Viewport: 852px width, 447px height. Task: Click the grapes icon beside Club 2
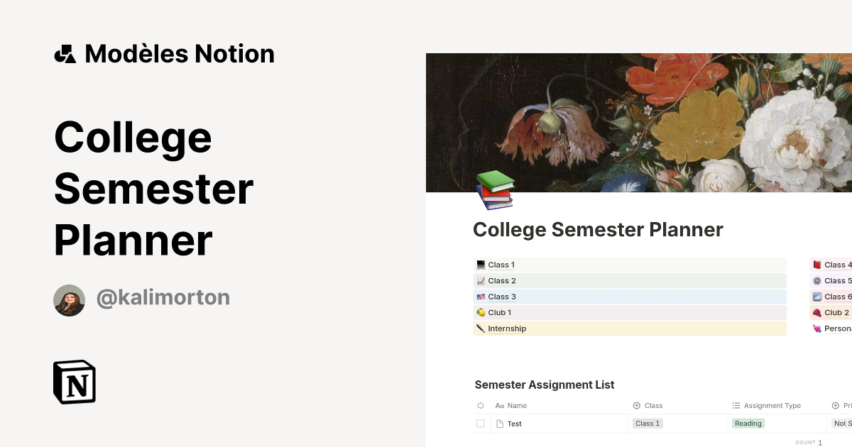[x=818, y=312]
